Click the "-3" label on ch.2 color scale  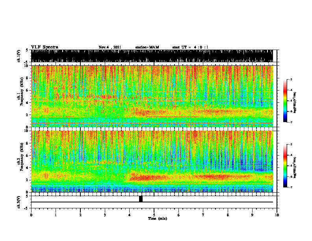pos(290,145)
